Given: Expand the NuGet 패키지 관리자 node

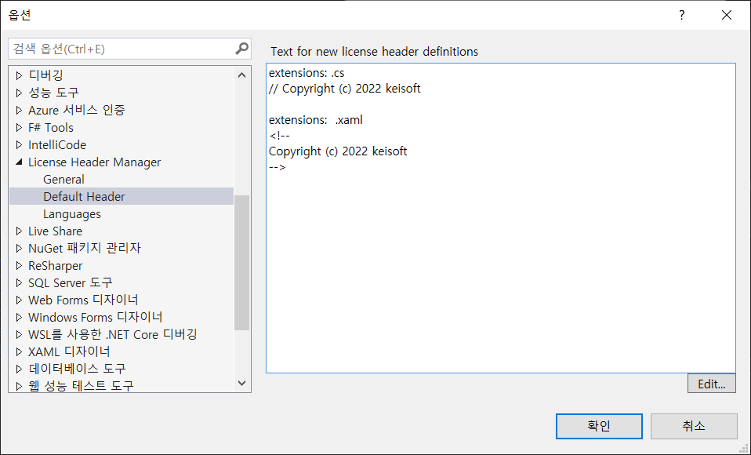Looking at the screenshot, I should [x=19, y=248].
